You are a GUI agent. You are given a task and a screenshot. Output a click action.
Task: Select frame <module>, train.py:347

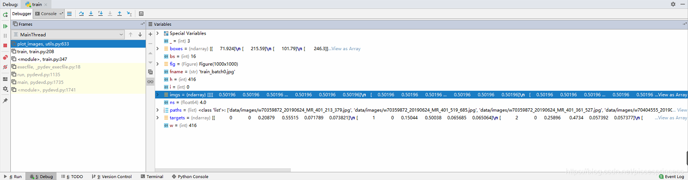(78, 59)
